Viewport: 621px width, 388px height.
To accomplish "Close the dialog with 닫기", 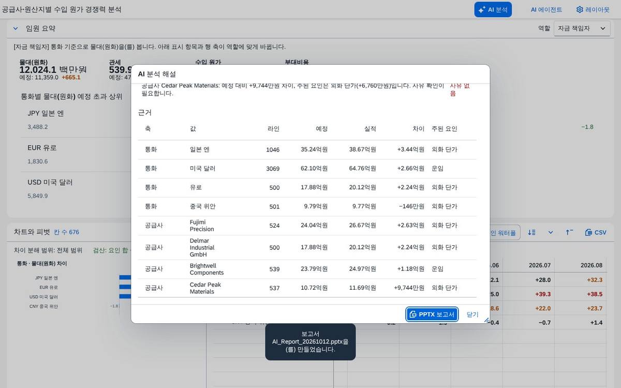I will click(472, 314).
